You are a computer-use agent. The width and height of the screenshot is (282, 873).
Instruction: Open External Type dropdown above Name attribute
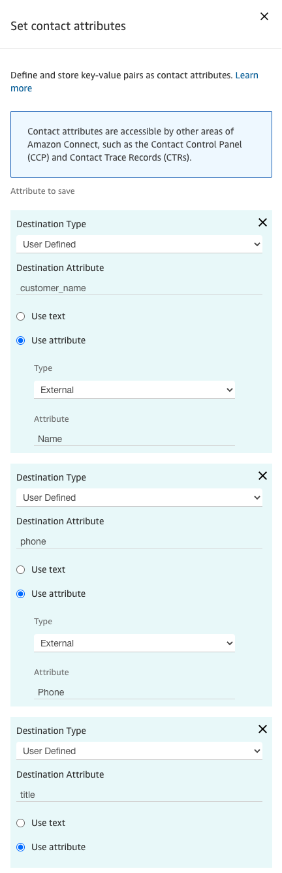(x=134, y=390)
